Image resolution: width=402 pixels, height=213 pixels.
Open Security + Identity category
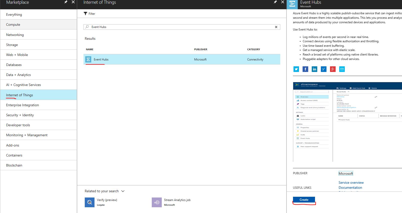38,115
